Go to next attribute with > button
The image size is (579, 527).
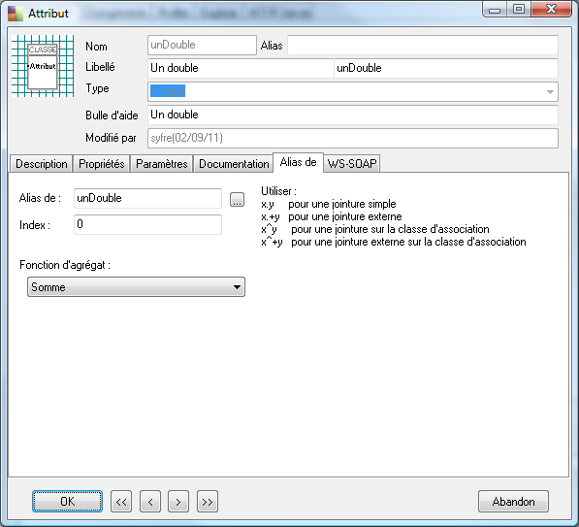[x=178, y=502]
